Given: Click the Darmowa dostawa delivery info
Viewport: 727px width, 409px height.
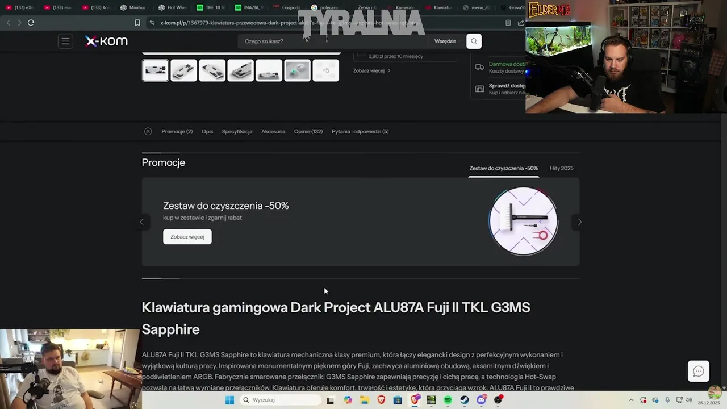Looking at the screenshot, I should (507, 64).
